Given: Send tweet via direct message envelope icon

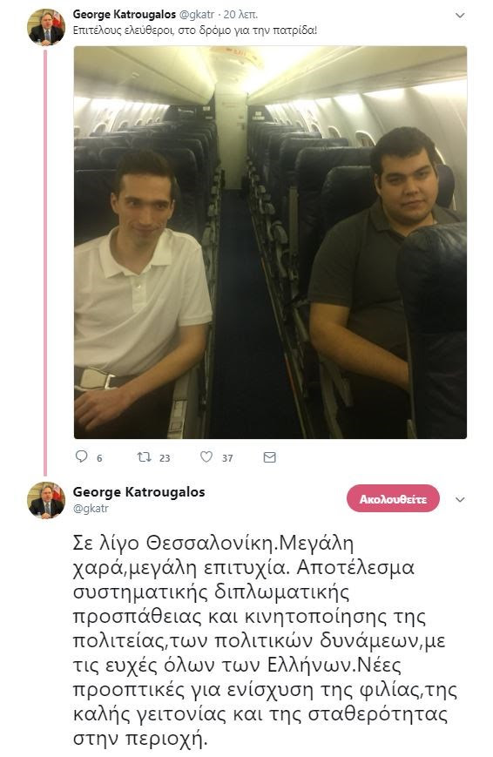Looking at the screenshot, I should [269, 457].
